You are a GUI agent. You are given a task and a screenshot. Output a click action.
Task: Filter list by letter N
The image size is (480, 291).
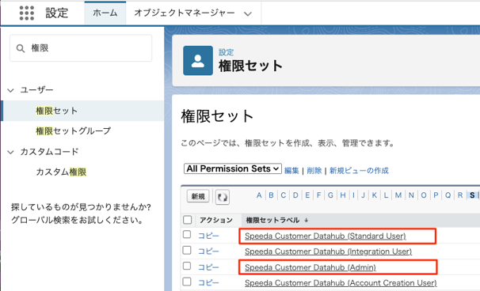point(411,195)
